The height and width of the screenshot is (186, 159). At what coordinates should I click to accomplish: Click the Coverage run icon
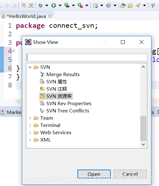coord(67,5)
